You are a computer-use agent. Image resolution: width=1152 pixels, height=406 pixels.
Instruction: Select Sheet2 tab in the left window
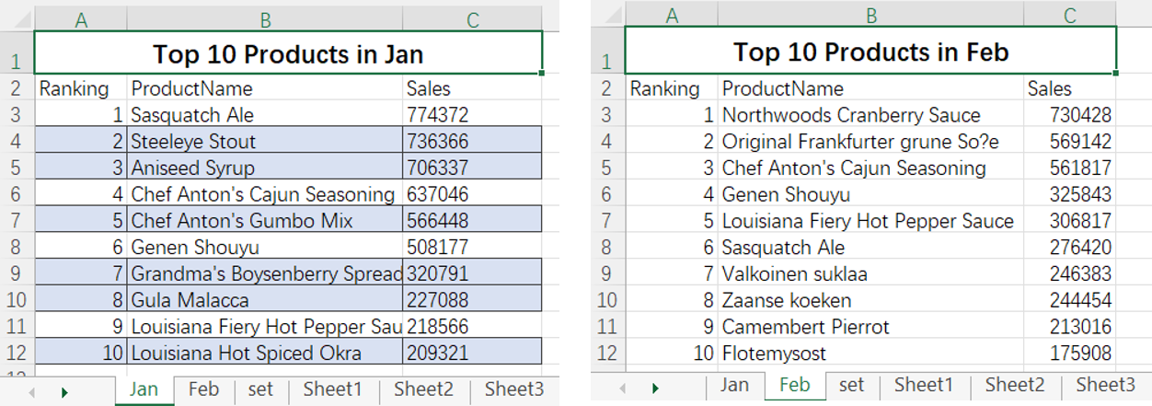click(423, 389)
